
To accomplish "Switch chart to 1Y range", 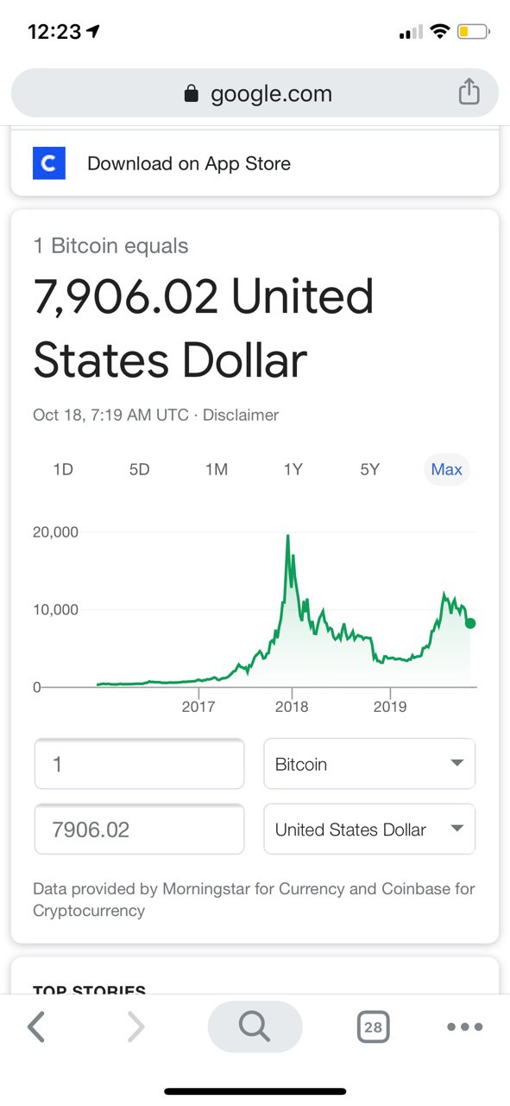I will pos(293,469).
